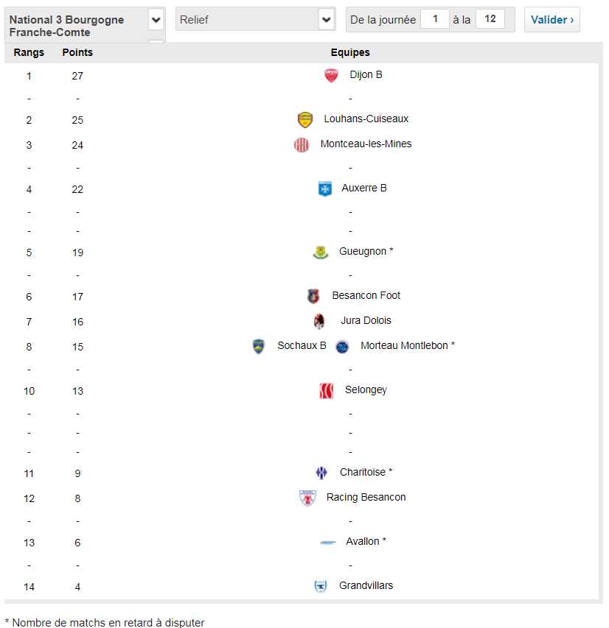Click the Montceau-les-Mines team crest
The height and width of the screenshot is (628, 609).
[302, 145]
